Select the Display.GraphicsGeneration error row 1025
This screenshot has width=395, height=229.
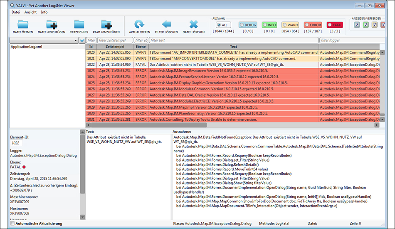(x=232, y=83)
